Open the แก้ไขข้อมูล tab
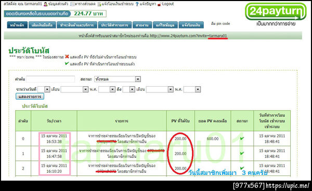 click(165, 25)
